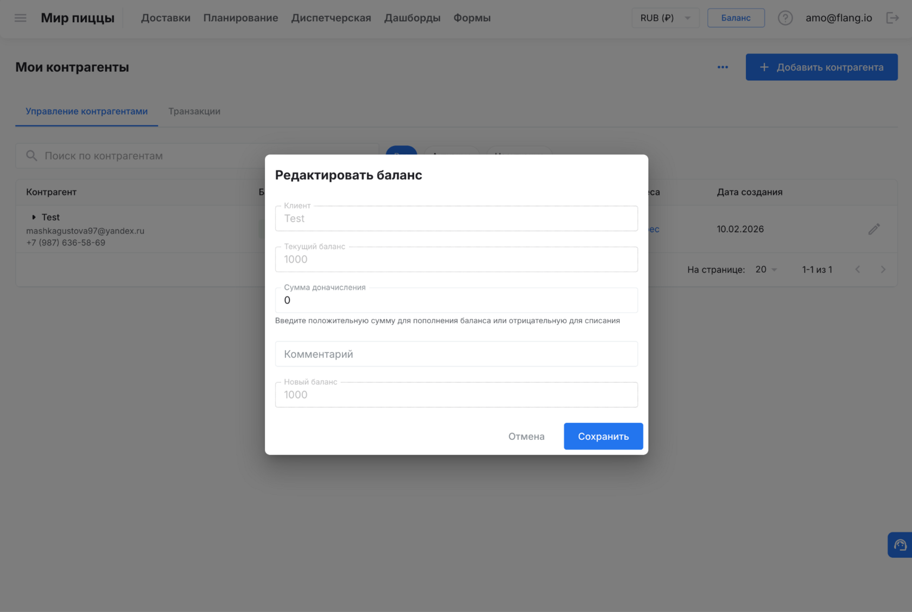912x612 pixels.
Task: Log out using the exit icon
Action: click(x=892, y=18)
